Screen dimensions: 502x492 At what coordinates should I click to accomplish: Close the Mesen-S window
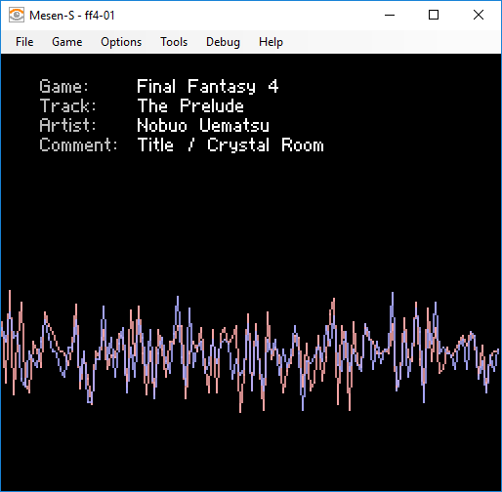pyautogui.click(x=479, y=15)
